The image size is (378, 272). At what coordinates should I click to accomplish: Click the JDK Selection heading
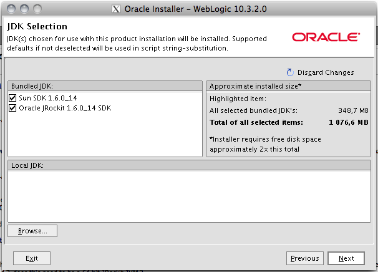37,26
